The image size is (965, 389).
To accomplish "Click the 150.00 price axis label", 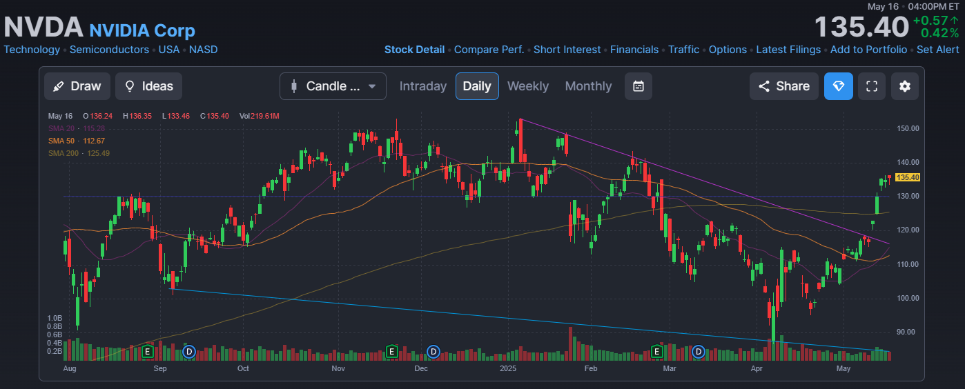I will (908, 128).
